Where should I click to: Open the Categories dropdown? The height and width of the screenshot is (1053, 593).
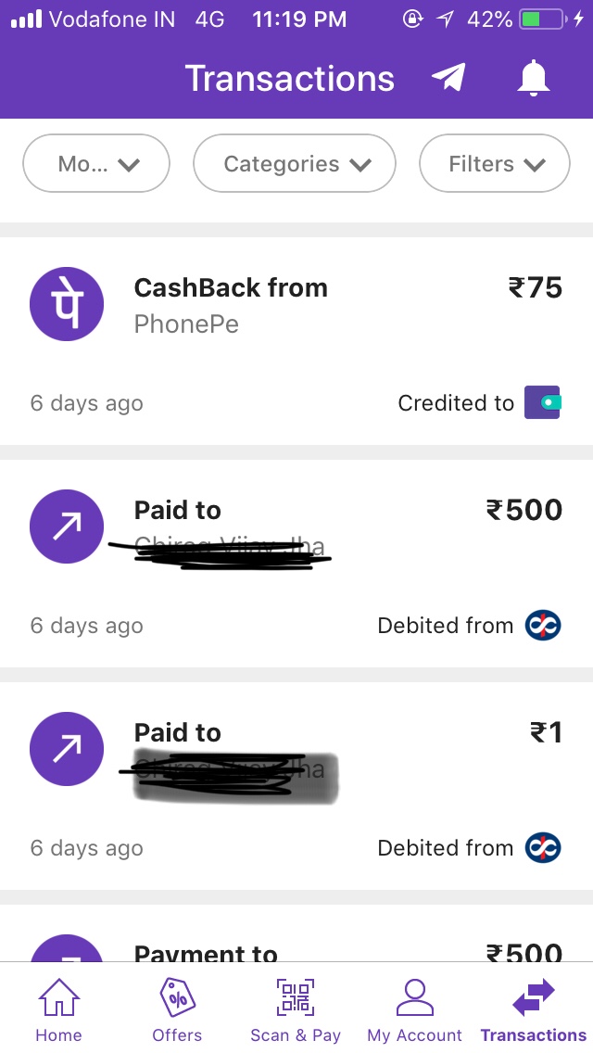(295, 164)
